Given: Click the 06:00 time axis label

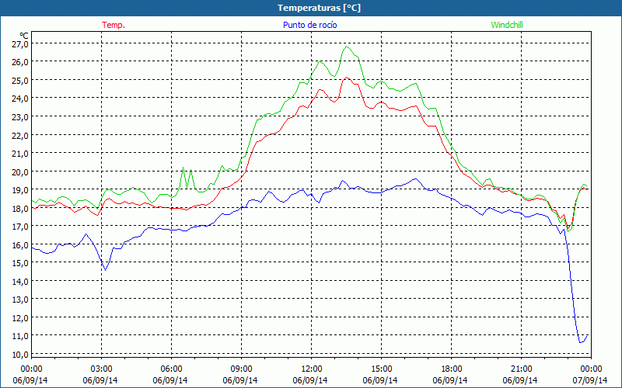Looking at the screenshot, I should [x=171, y=369].
